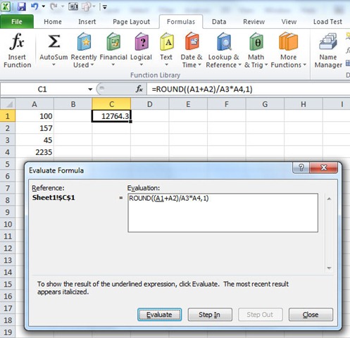This screenshot has height=338, width=350.
Task: Open Recently Used functions book icon
Action: pyautogui.click(x=84, y=42)
